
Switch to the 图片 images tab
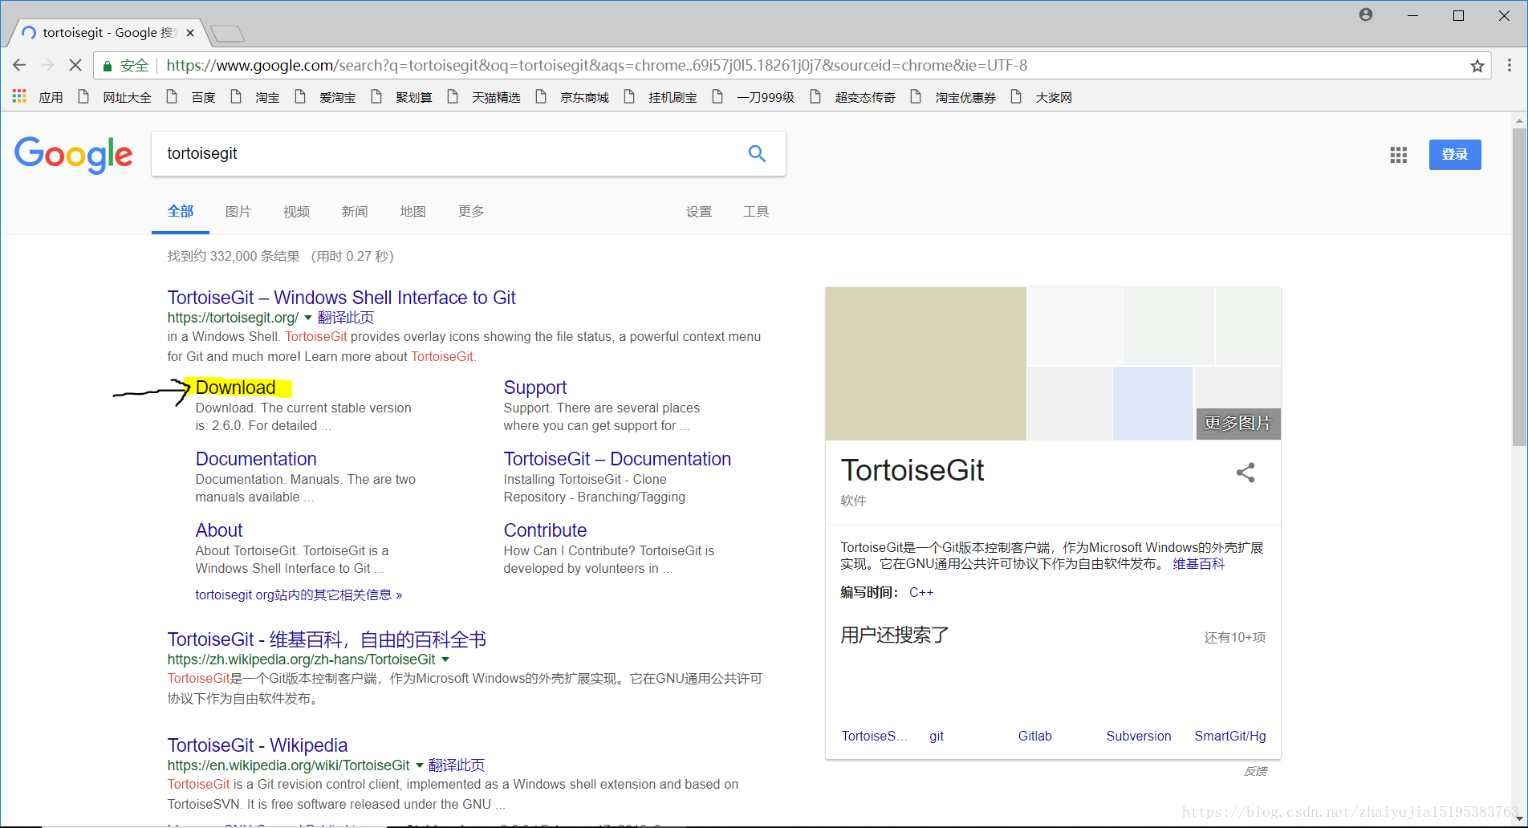(x=238, y=212)
